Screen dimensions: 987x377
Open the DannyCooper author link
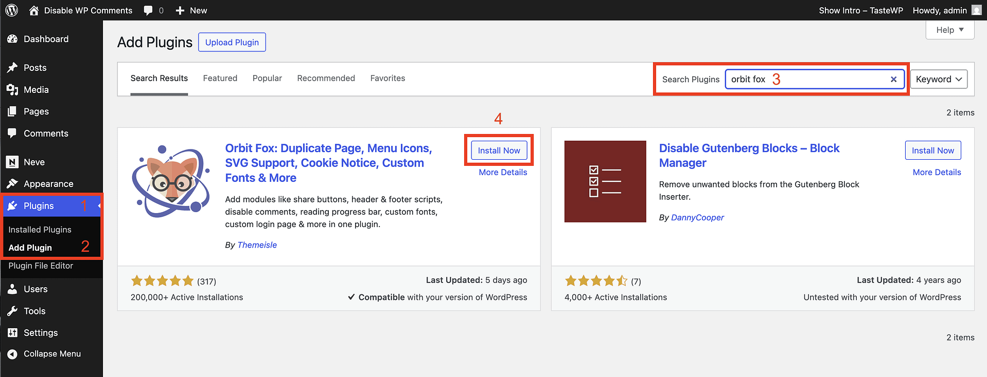click(697, 218)
